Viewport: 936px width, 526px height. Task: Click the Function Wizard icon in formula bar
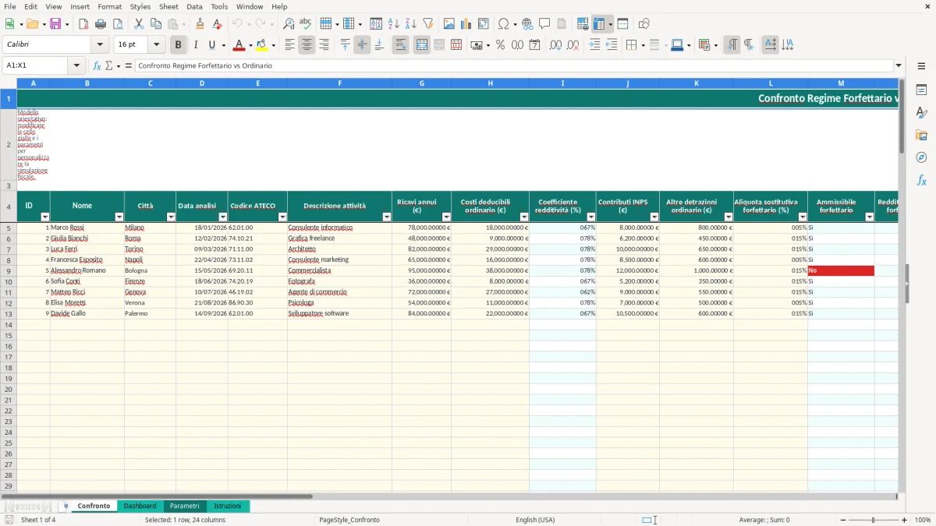(97, 65)
